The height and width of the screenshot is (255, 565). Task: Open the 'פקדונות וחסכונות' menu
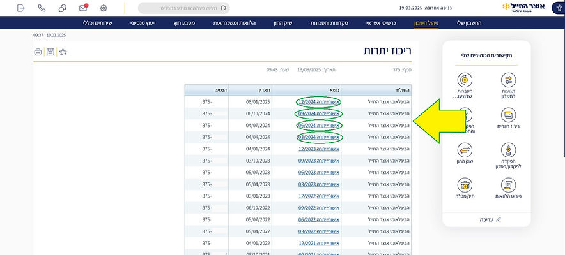click(x=329, y=23)
